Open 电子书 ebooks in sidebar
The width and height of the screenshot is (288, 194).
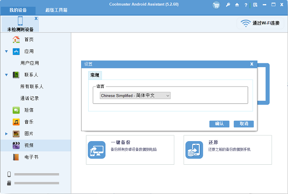click(31, 157)
